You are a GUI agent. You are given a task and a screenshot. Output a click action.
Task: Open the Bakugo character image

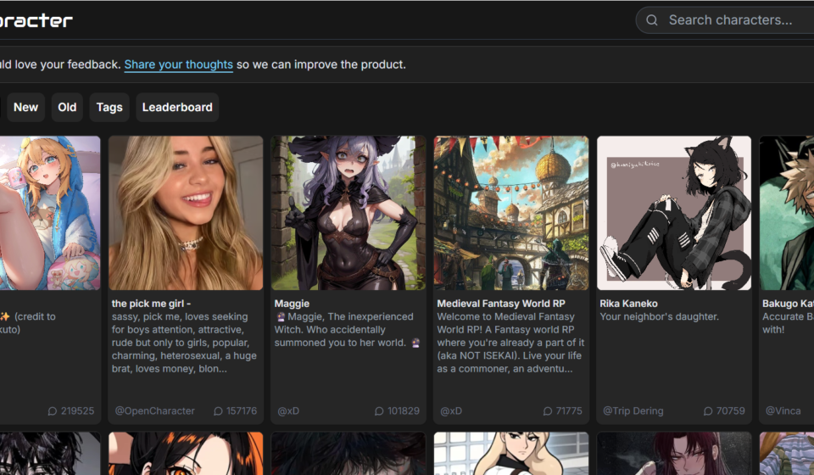(x=787, y=213)
